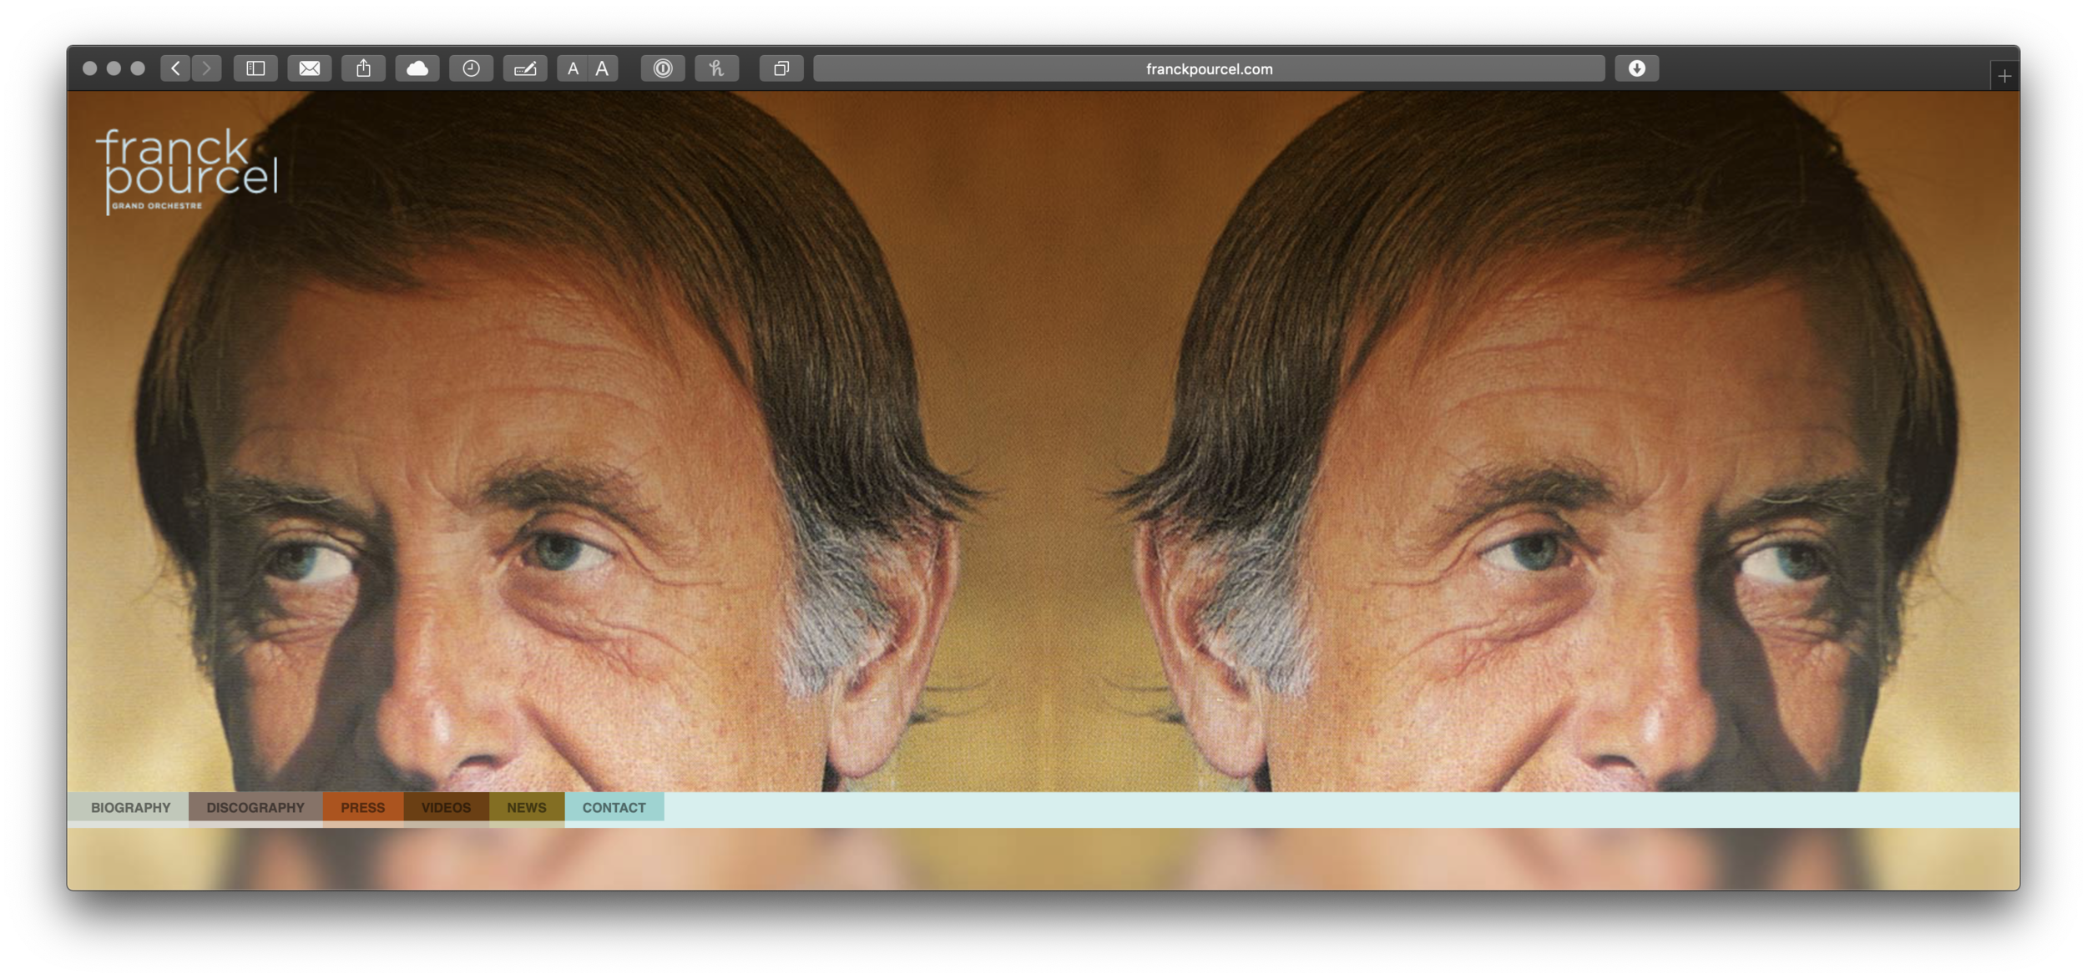
Task: Open the Share menu
Action: tap(363, 68)
